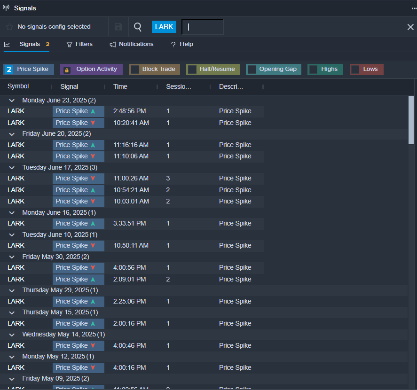Image resolution: width=417 pixels, height=390 pixels.
Task: Enable the Highs checkbox
Action: 313,70
